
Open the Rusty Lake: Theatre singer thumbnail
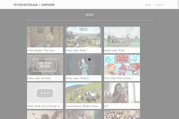tap(84, 65)
